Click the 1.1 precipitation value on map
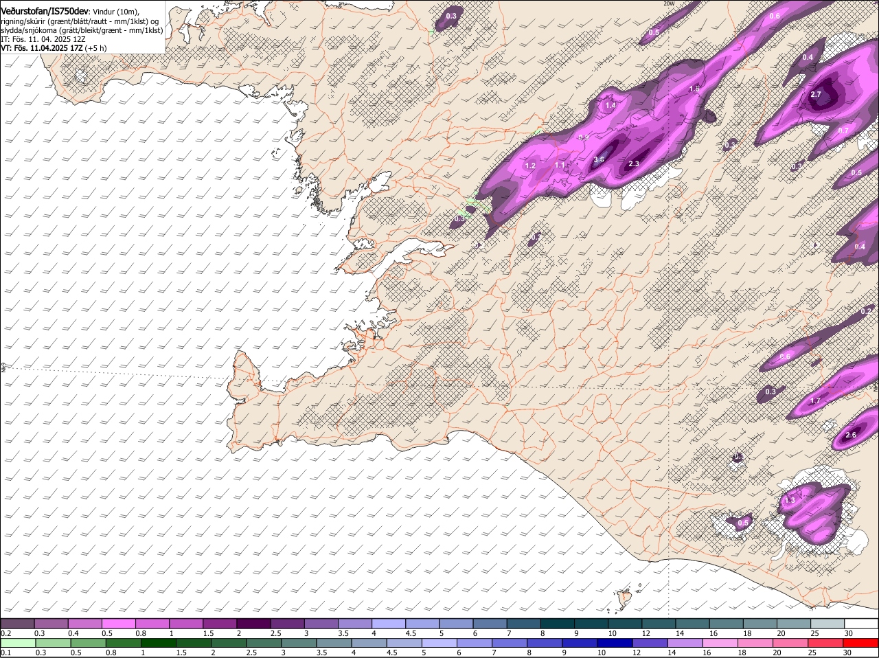The height and width of the screenshot is (658, 879). pos(560,166)
